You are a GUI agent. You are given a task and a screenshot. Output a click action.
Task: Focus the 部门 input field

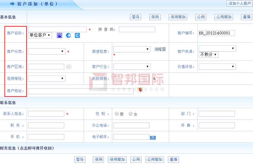pyautogui.click(x=217, y=114)
